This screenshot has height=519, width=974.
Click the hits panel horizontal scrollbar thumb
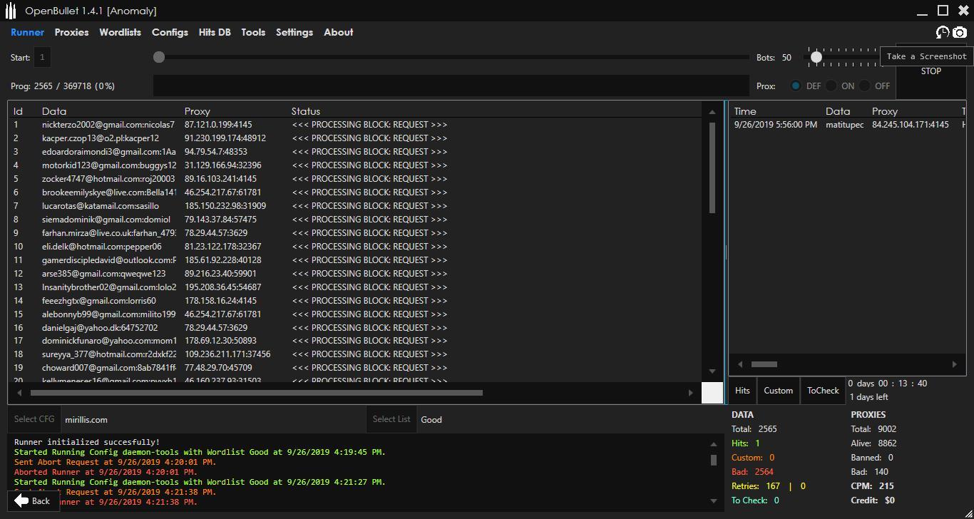pyautogui.click(x=764, y=364)
